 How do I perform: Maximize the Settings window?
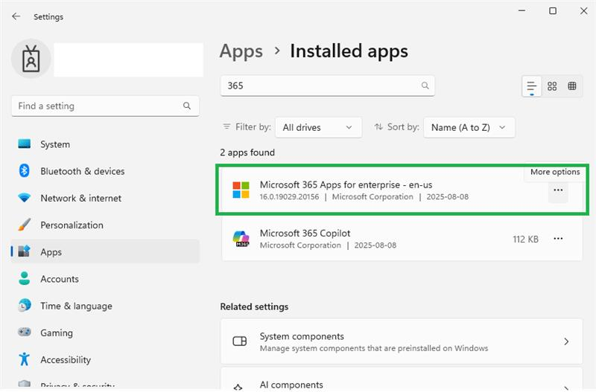click(x=553, y=10)
